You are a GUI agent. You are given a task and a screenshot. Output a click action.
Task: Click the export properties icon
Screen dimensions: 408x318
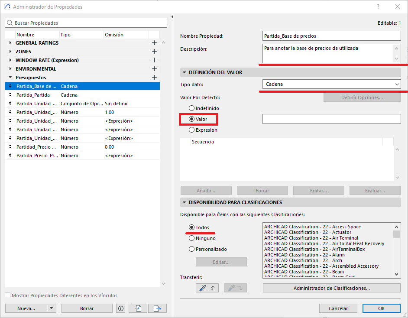coord(157,308)
